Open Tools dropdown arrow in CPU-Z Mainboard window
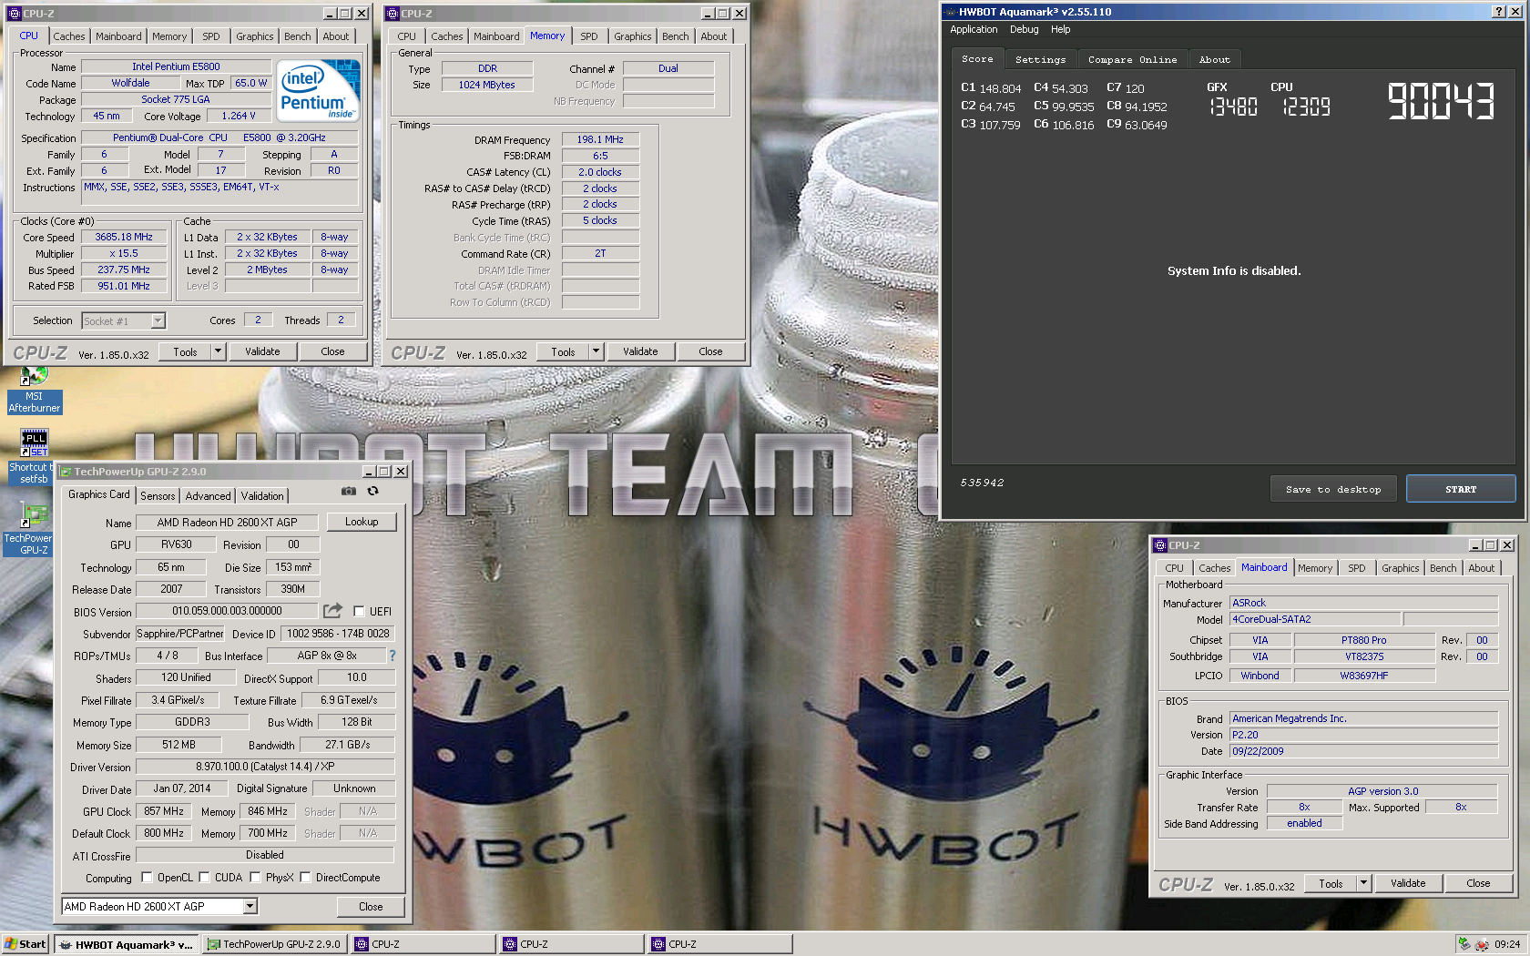Viewport: 1530px width, 956px height. click(x=1364, y=883)
